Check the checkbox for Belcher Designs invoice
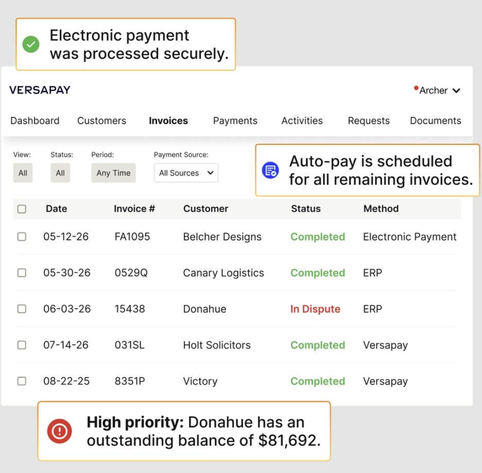482x473 pixels. pyautogui.click(x=22, y=237)
